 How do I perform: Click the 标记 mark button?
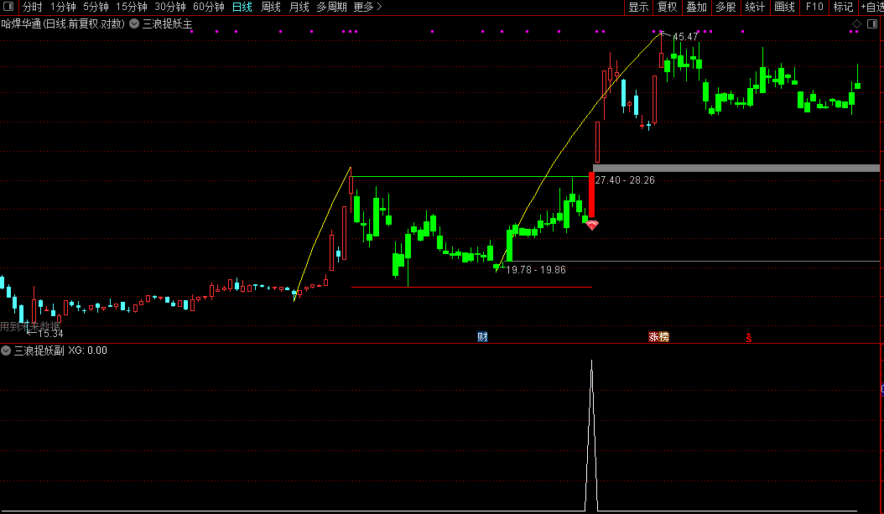tap(844, 7)
